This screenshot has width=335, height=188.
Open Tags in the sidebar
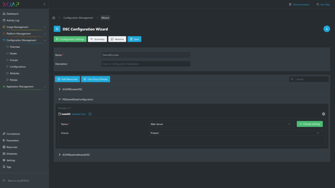tap(9, 167)
